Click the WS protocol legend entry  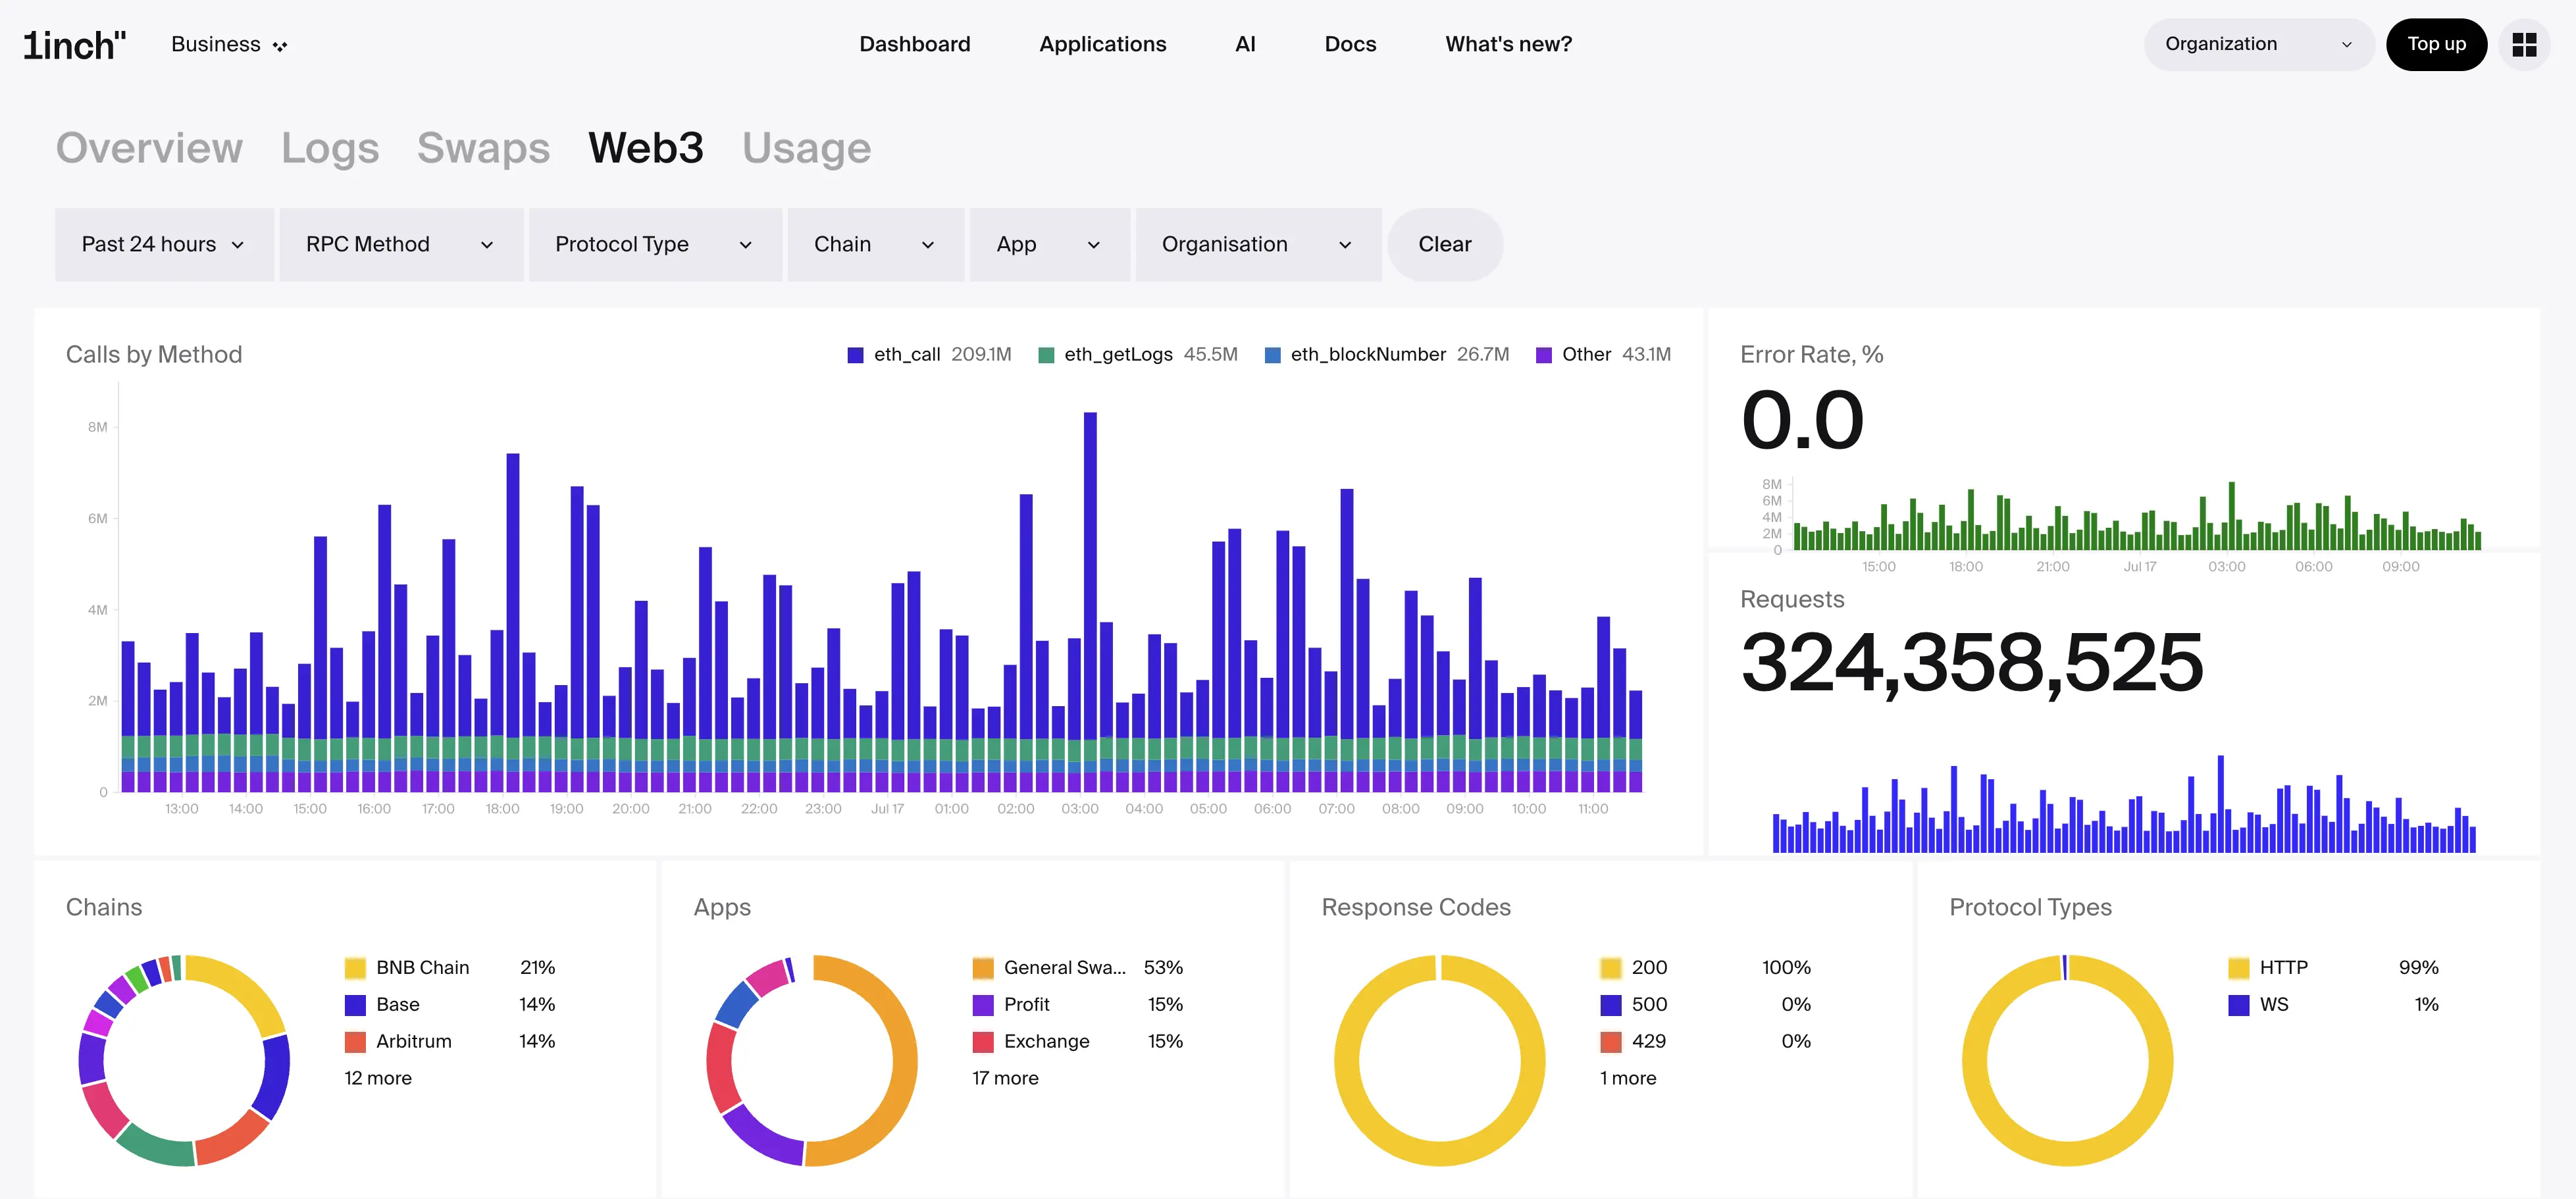pyautogui.click(x=2333, y=1004)
